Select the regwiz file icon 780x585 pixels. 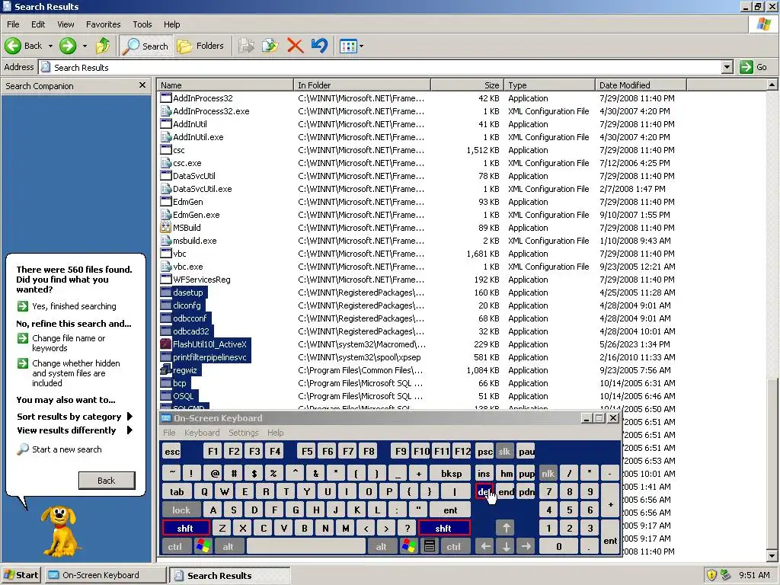pos(165,370)
